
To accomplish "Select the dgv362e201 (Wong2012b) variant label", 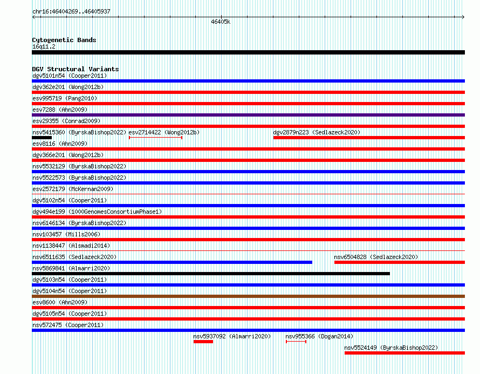I will [x=68, y=87].
